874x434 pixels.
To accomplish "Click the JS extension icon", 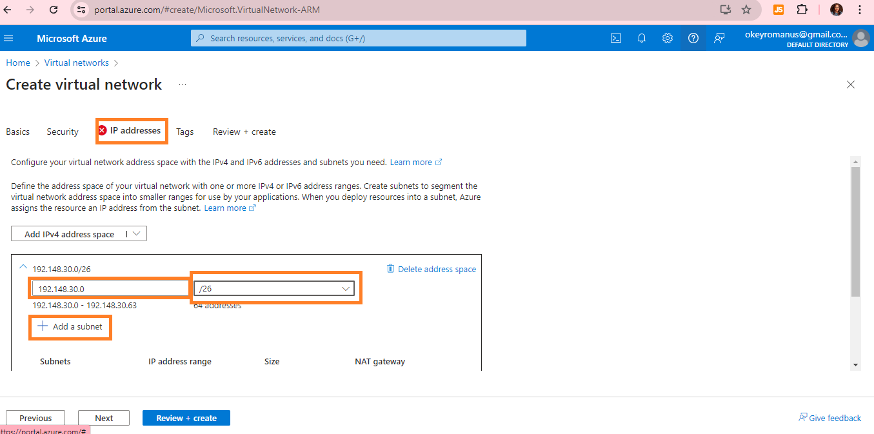I will point(779,10).
